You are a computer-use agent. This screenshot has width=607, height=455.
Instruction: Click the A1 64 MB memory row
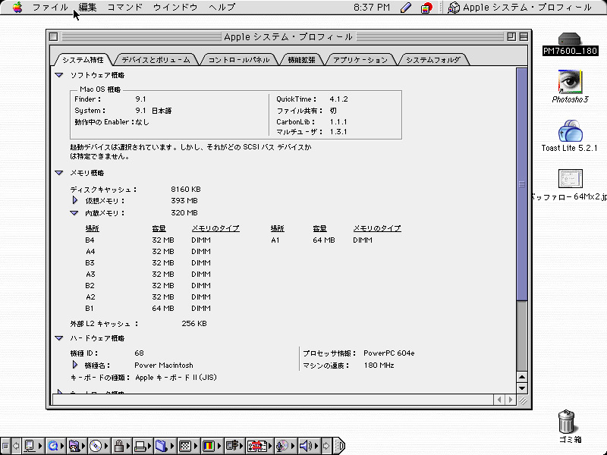321,240
